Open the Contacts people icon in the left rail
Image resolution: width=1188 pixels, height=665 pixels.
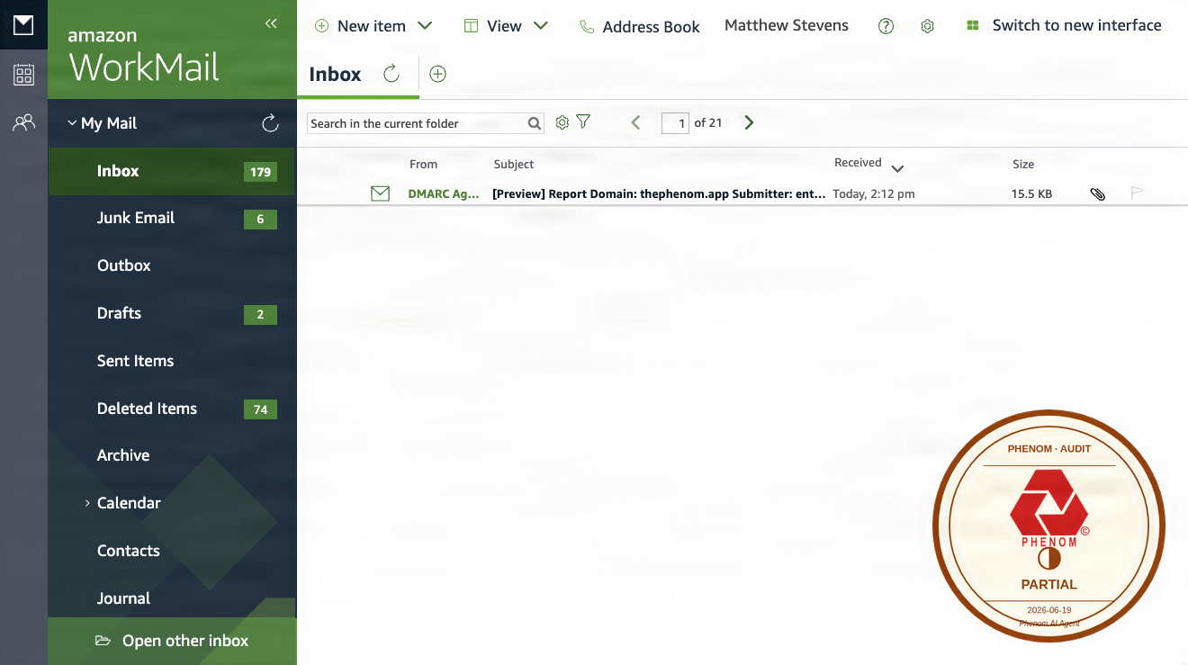pyautogui.click(x=23, y=122)
